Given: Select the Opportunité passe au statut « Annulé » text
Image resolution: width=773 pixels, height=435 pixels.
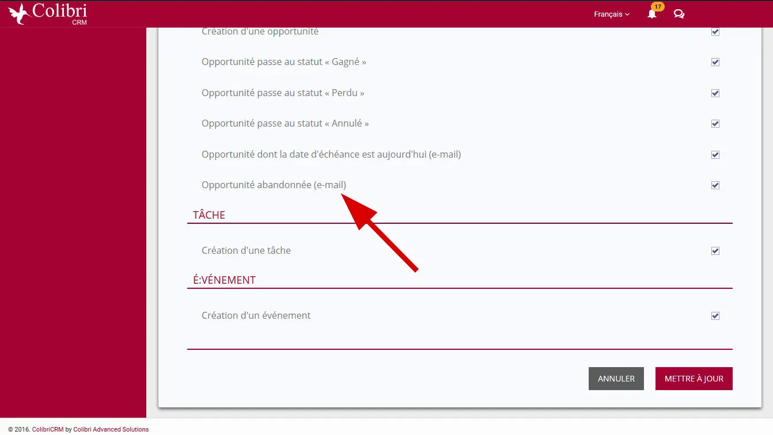Looking at the screenshot, I should pyautogui.click(x=285, y=123).
